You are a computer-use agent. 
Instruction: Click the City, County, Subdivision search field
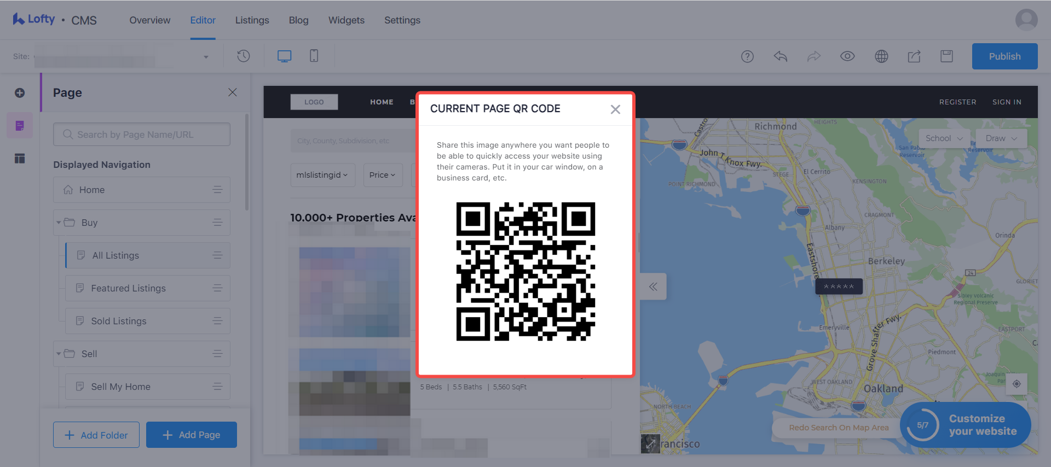coord(353,141)
